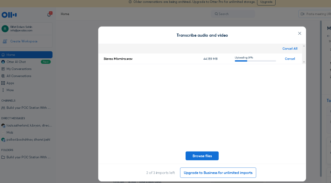Click the My Conversations icon
The width and height of the screenshot is (331, 183).
[x=3, y=69]
